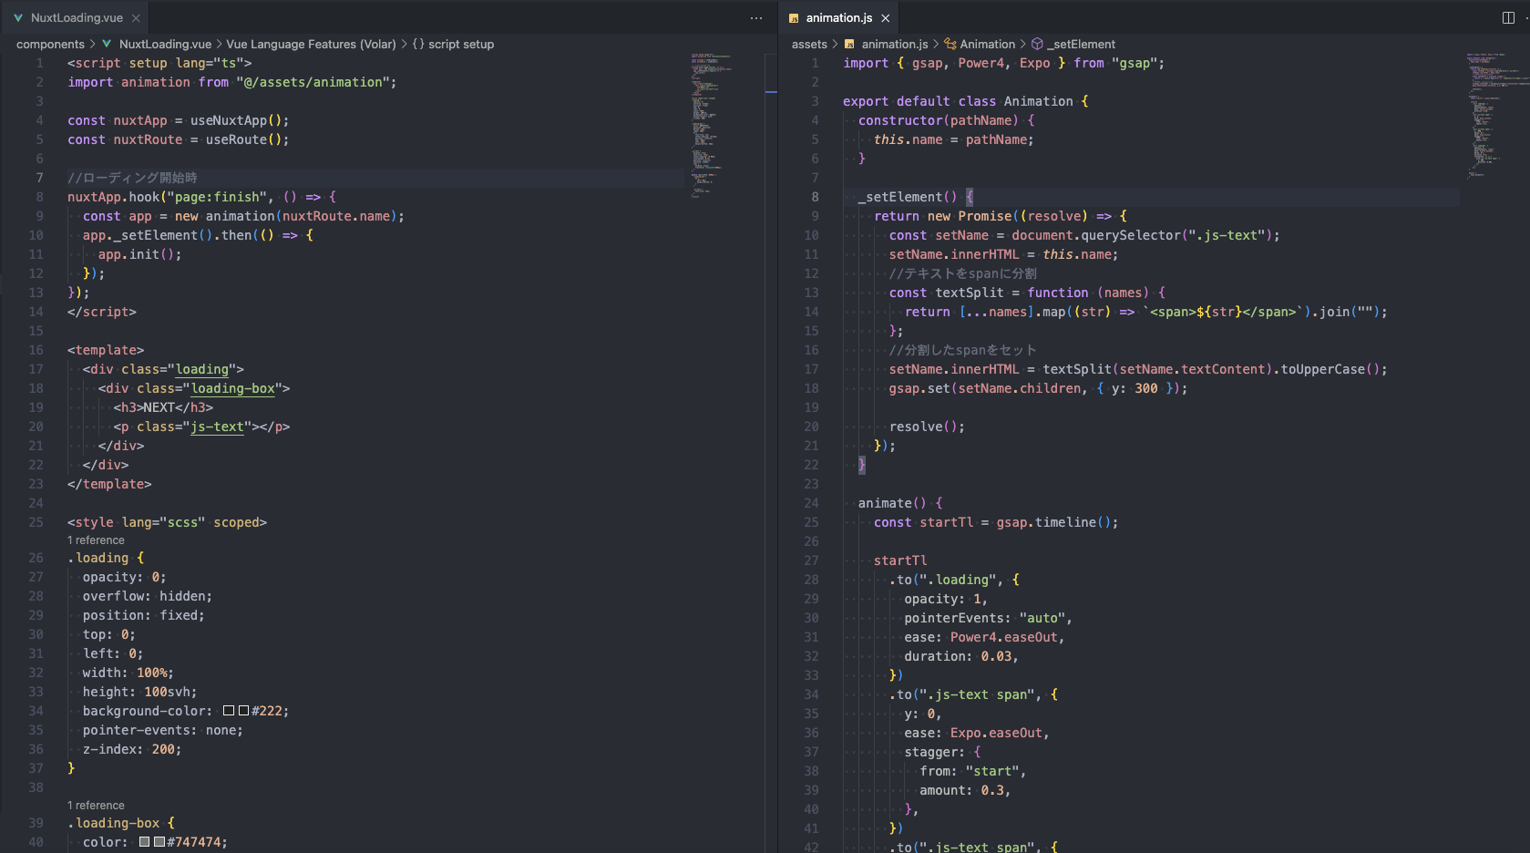Switch to the animation.js tab
This screenshot has height=853, width=1530.
[x=838, y=17]
